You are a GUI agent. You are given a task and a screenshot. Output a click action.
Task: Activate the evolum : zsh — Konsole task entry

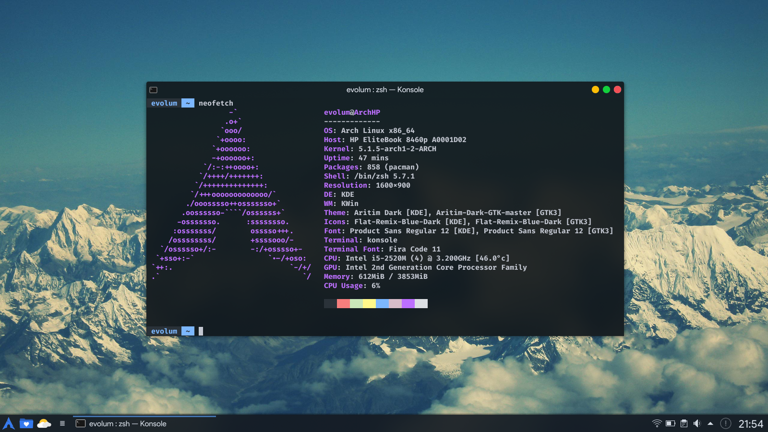[144, 423]
